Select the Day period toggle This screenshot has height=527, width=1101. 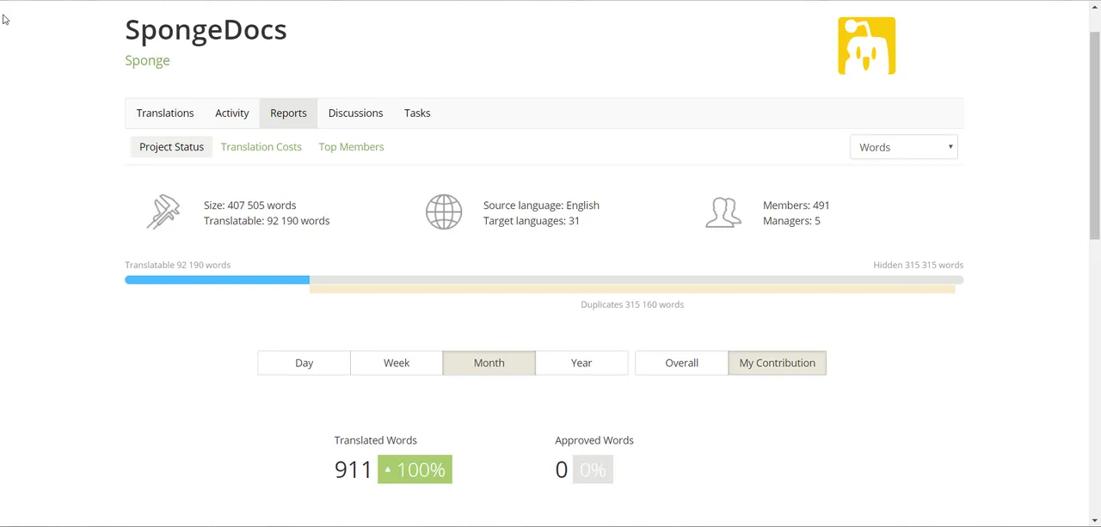(304, 363)
